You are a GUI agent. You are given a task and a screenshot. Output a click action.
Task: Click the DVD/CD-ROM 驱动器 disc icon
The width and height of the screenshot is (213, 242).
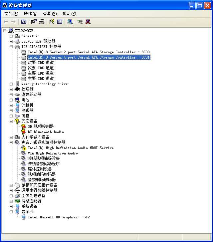(17, 41)
